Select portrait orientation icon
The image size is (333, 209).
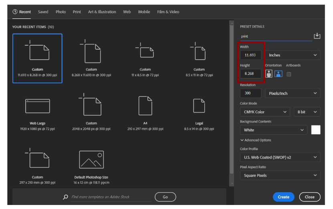(x=268, y=74)
